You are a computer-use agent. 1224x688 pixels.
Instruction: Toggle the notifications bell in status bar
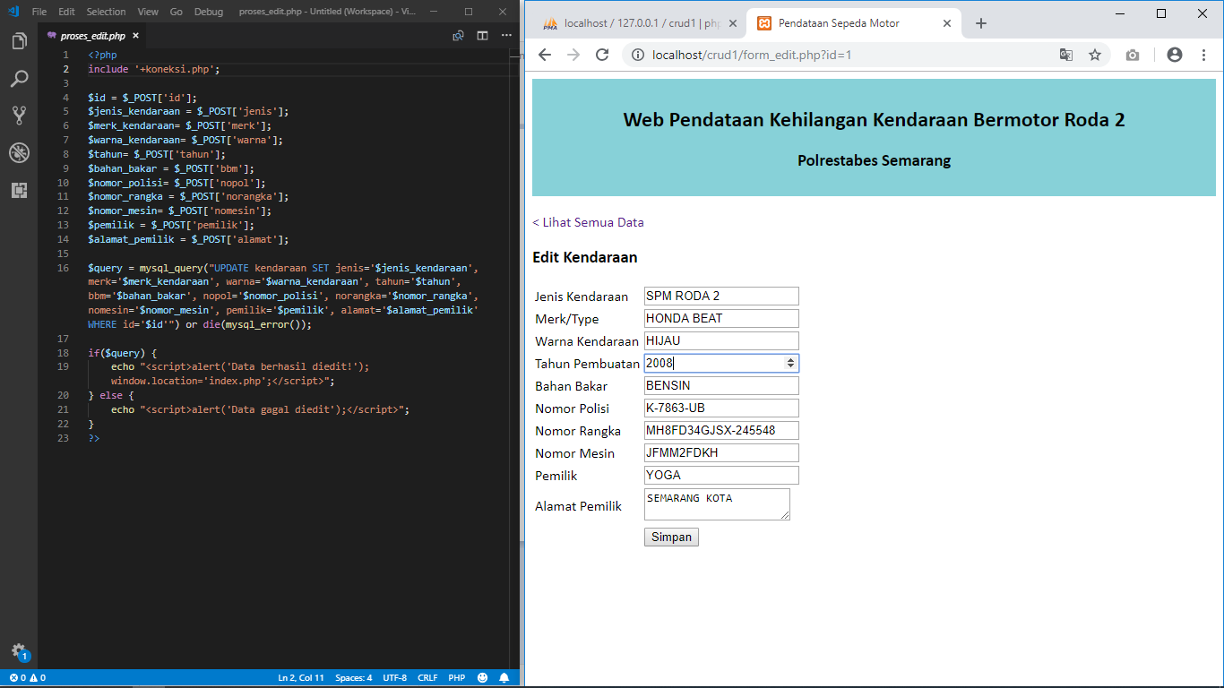[x=504, y=677]
